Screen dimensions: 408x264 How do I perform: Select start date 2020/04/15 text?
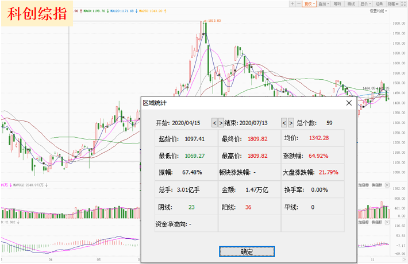(186, 123)
